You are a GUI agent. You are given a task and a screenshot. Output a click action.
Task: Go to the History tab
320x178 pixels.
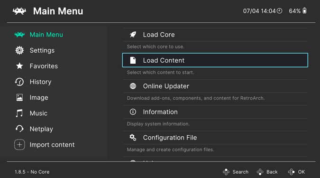point(40,82)
